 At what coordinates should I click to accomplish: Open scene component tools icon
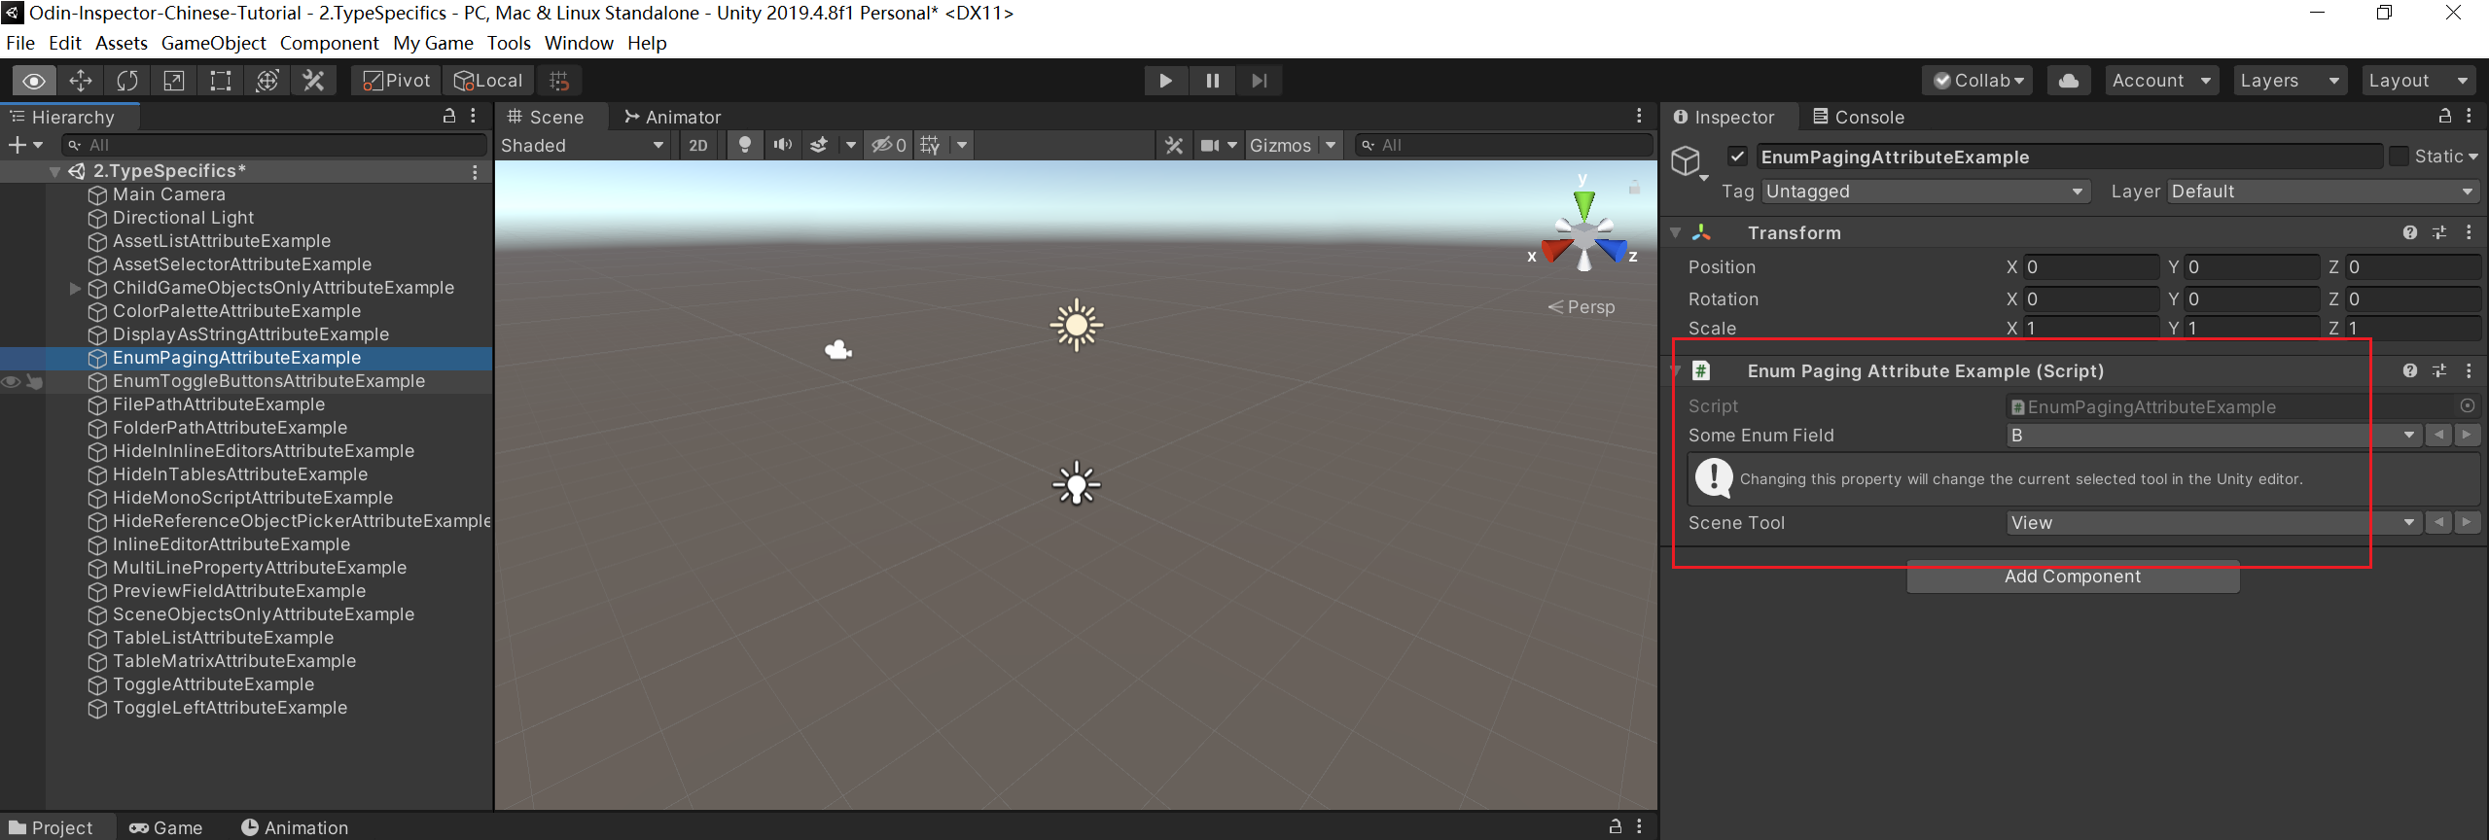[1174, 145]
